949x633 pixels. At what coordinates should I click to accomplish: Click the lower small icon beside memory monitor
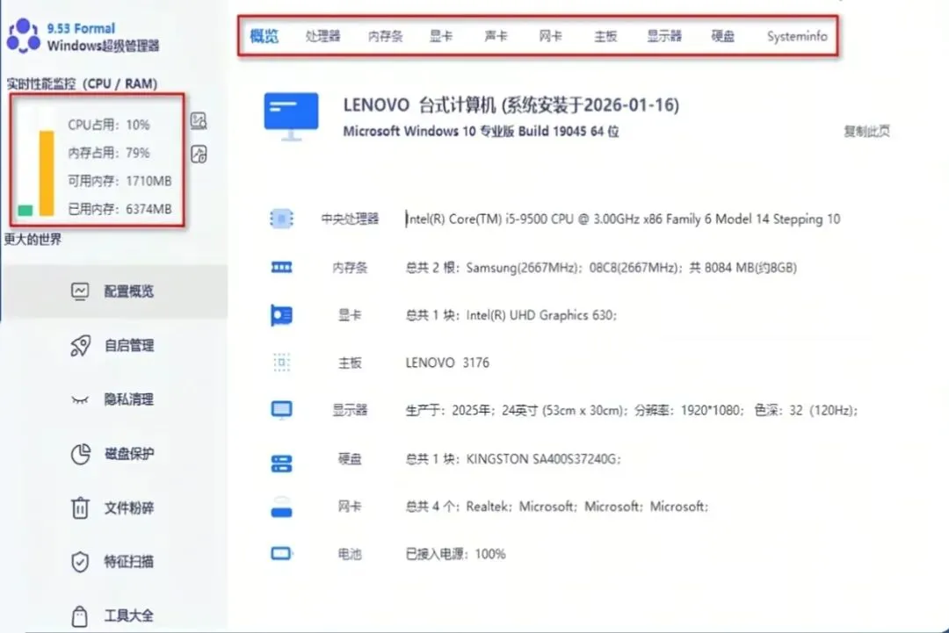click(x=199, y=155)
